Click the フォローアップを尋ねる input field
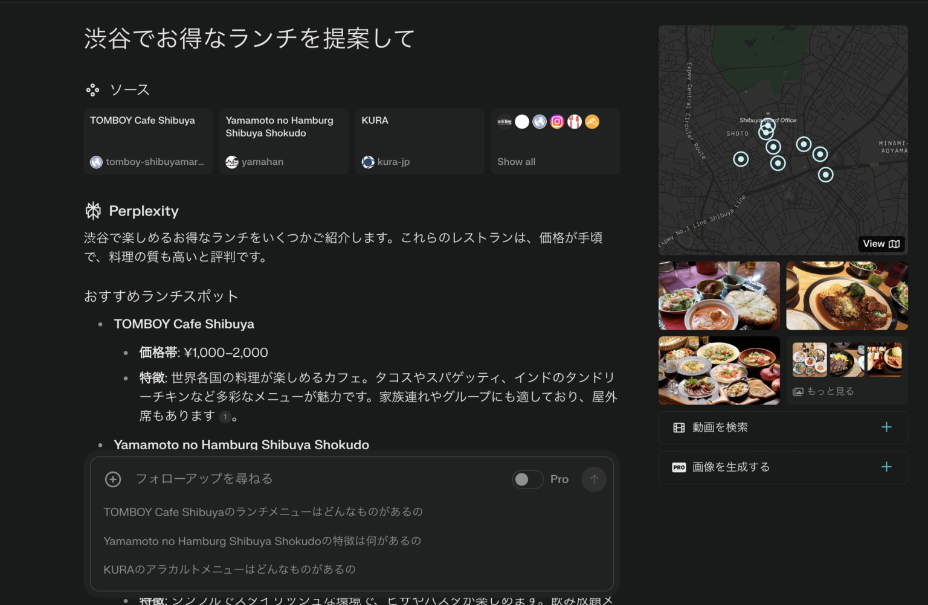 pos(205,479)
